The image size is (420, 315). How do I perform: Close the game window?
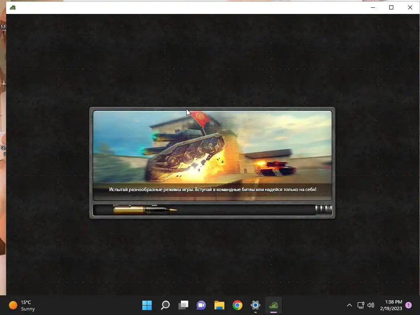point(410,7)
